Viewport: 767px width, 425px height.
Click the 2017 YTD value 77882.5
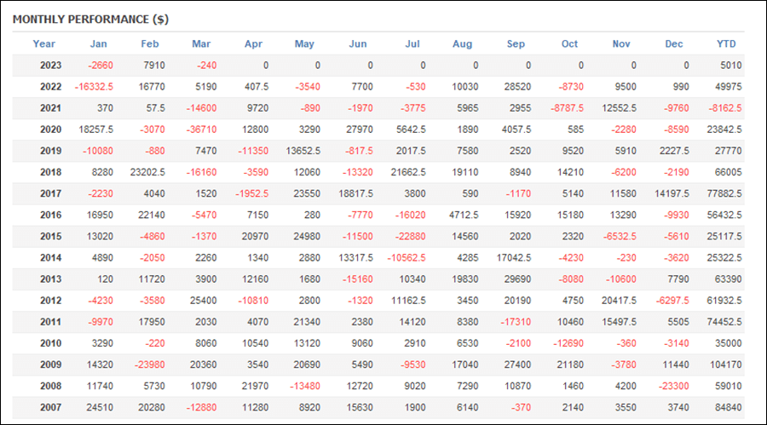(x=724, y=193)
